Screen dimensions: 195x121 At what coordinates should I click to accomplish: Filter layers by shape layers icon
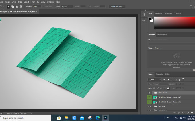coord(175,79)
